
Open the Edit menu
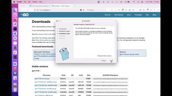29,2
